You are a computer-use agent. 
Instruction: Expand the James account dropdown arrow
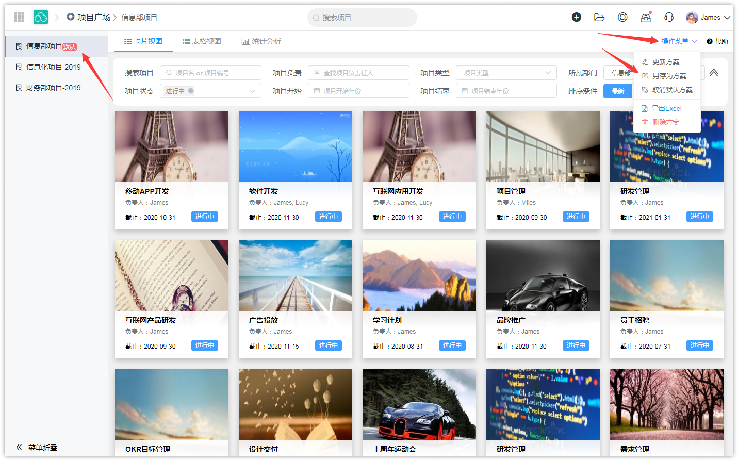point(727,18)
